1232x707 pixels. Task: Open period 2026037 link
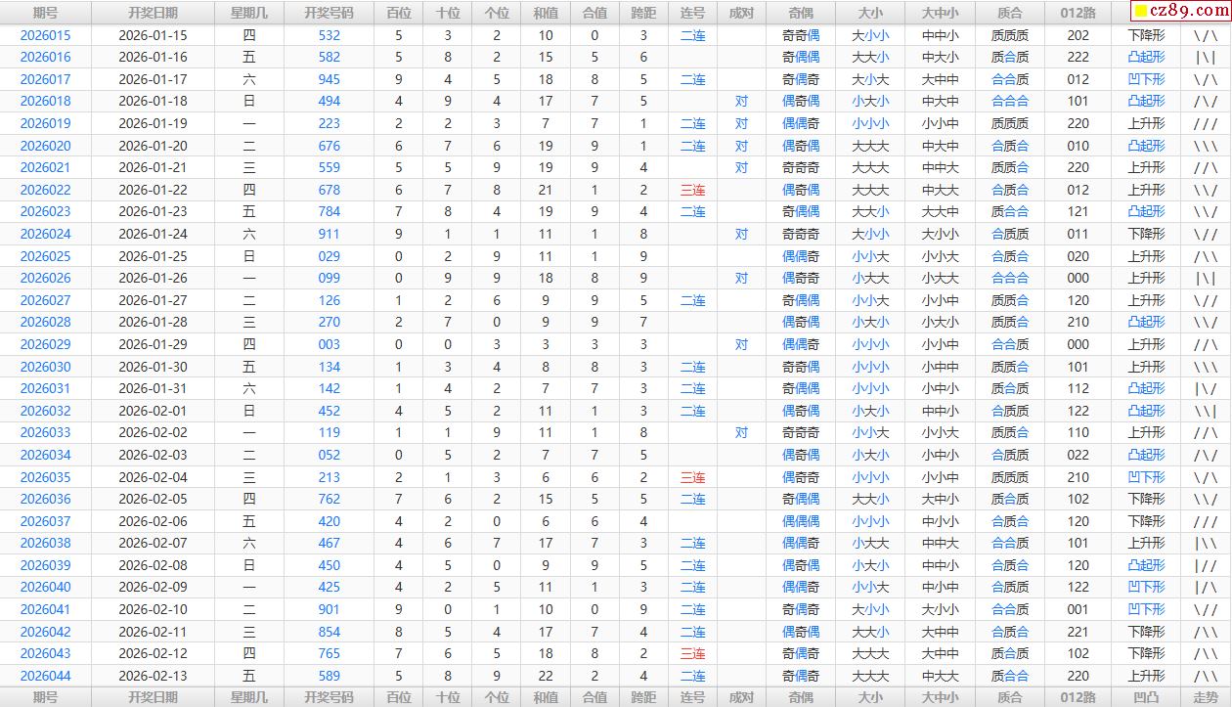[45, 521]
